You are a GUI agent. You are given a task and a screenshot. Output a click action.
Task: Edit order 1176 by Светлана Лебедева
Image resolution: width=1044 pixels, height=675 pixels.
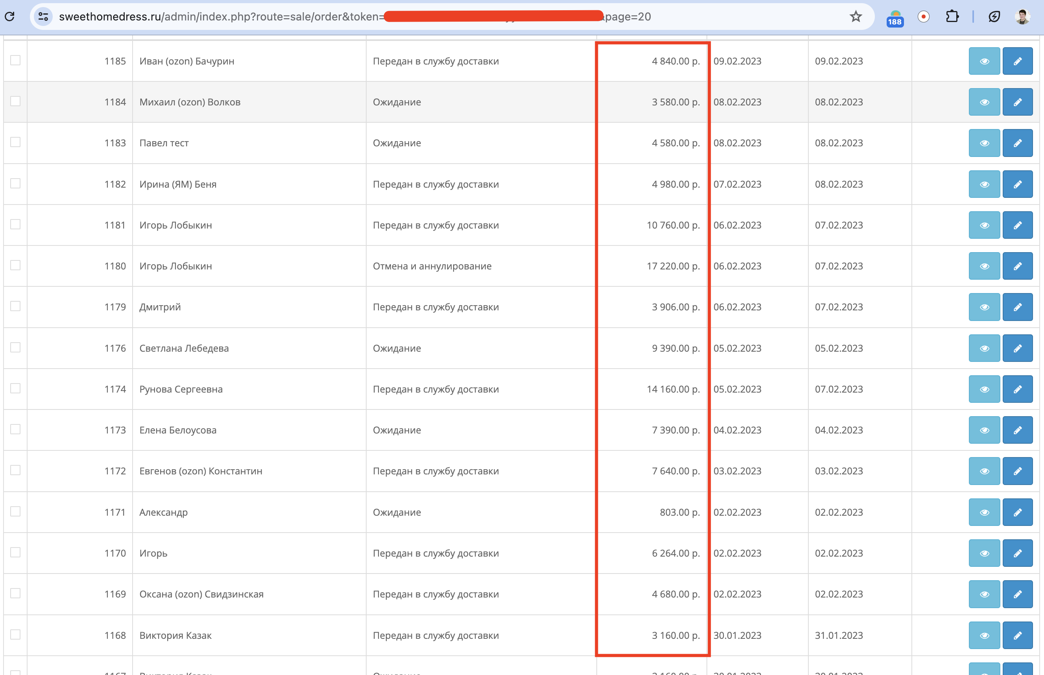click(1017, 348)
